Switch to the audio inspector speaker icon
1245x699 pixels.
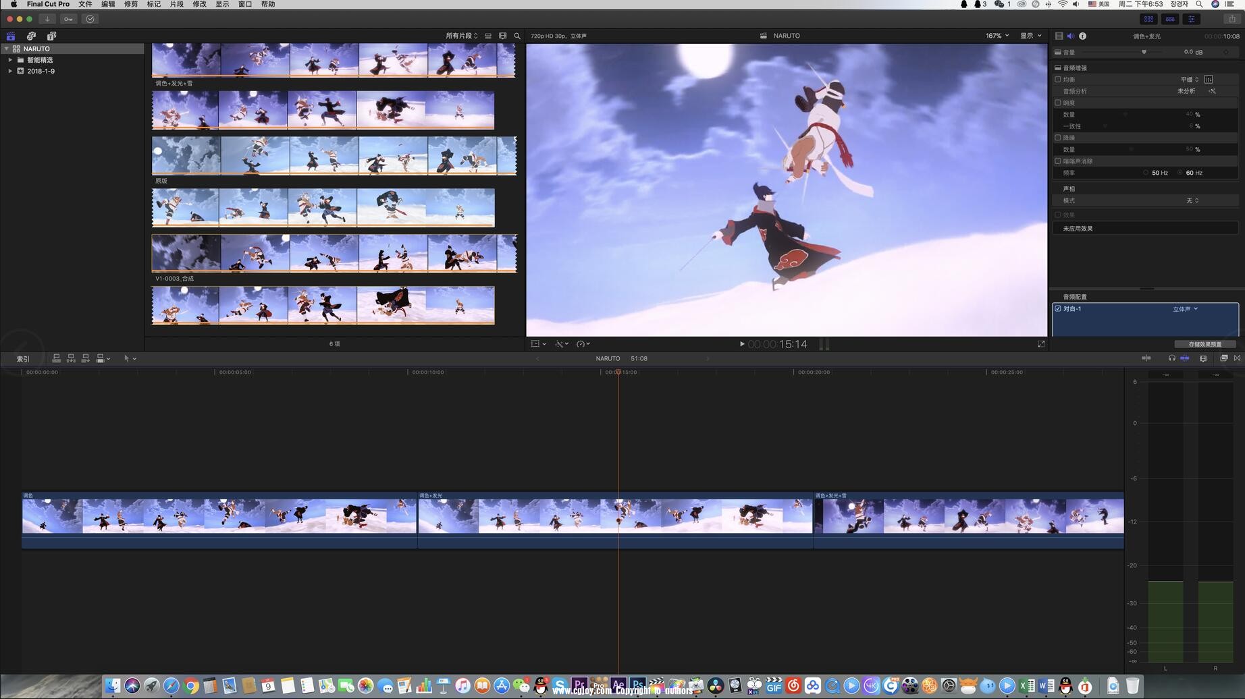(x=1070, y=36)
